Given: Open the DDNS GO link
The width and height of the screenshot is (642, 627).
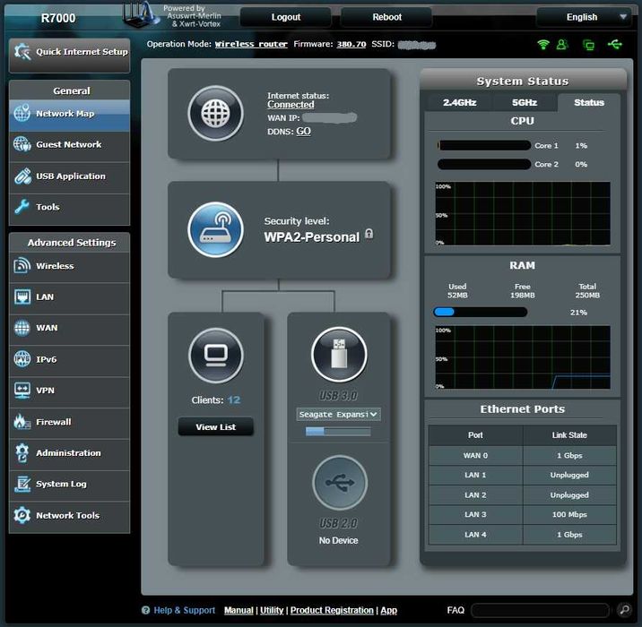Looking at the screenshot, I should click(303, 131).
